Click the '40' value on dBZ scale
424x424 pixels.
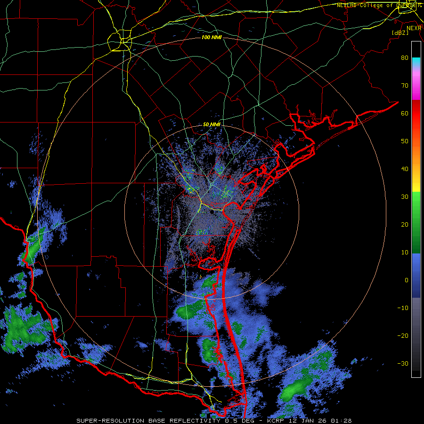point(405,169)
